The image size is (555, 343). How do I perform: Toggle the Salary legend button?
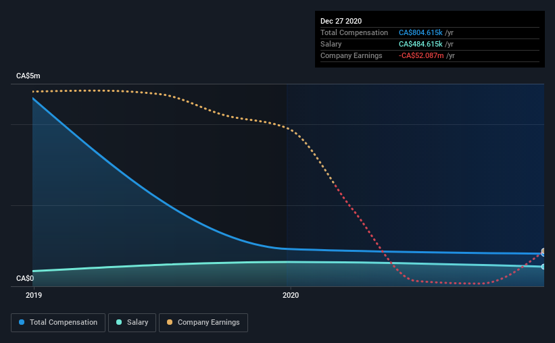click(x=132, y=323)
